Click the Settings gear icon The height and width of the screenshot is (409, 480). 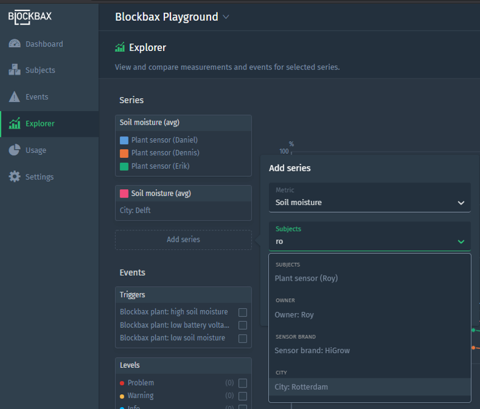(x=14, y=177)
